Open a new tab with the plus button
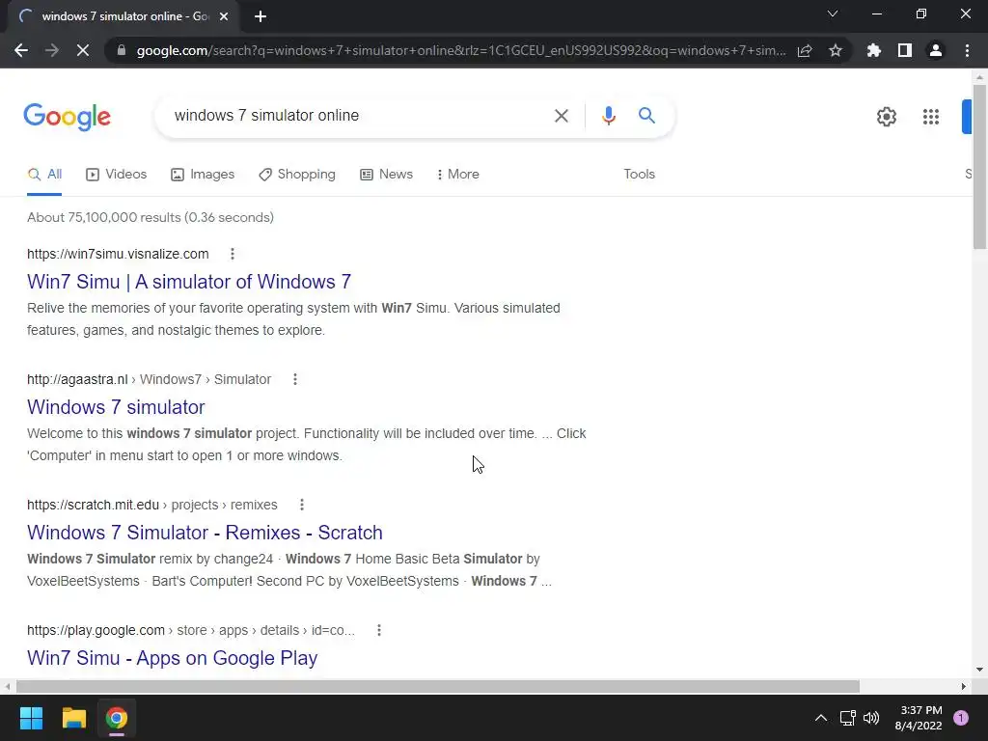 261,16
